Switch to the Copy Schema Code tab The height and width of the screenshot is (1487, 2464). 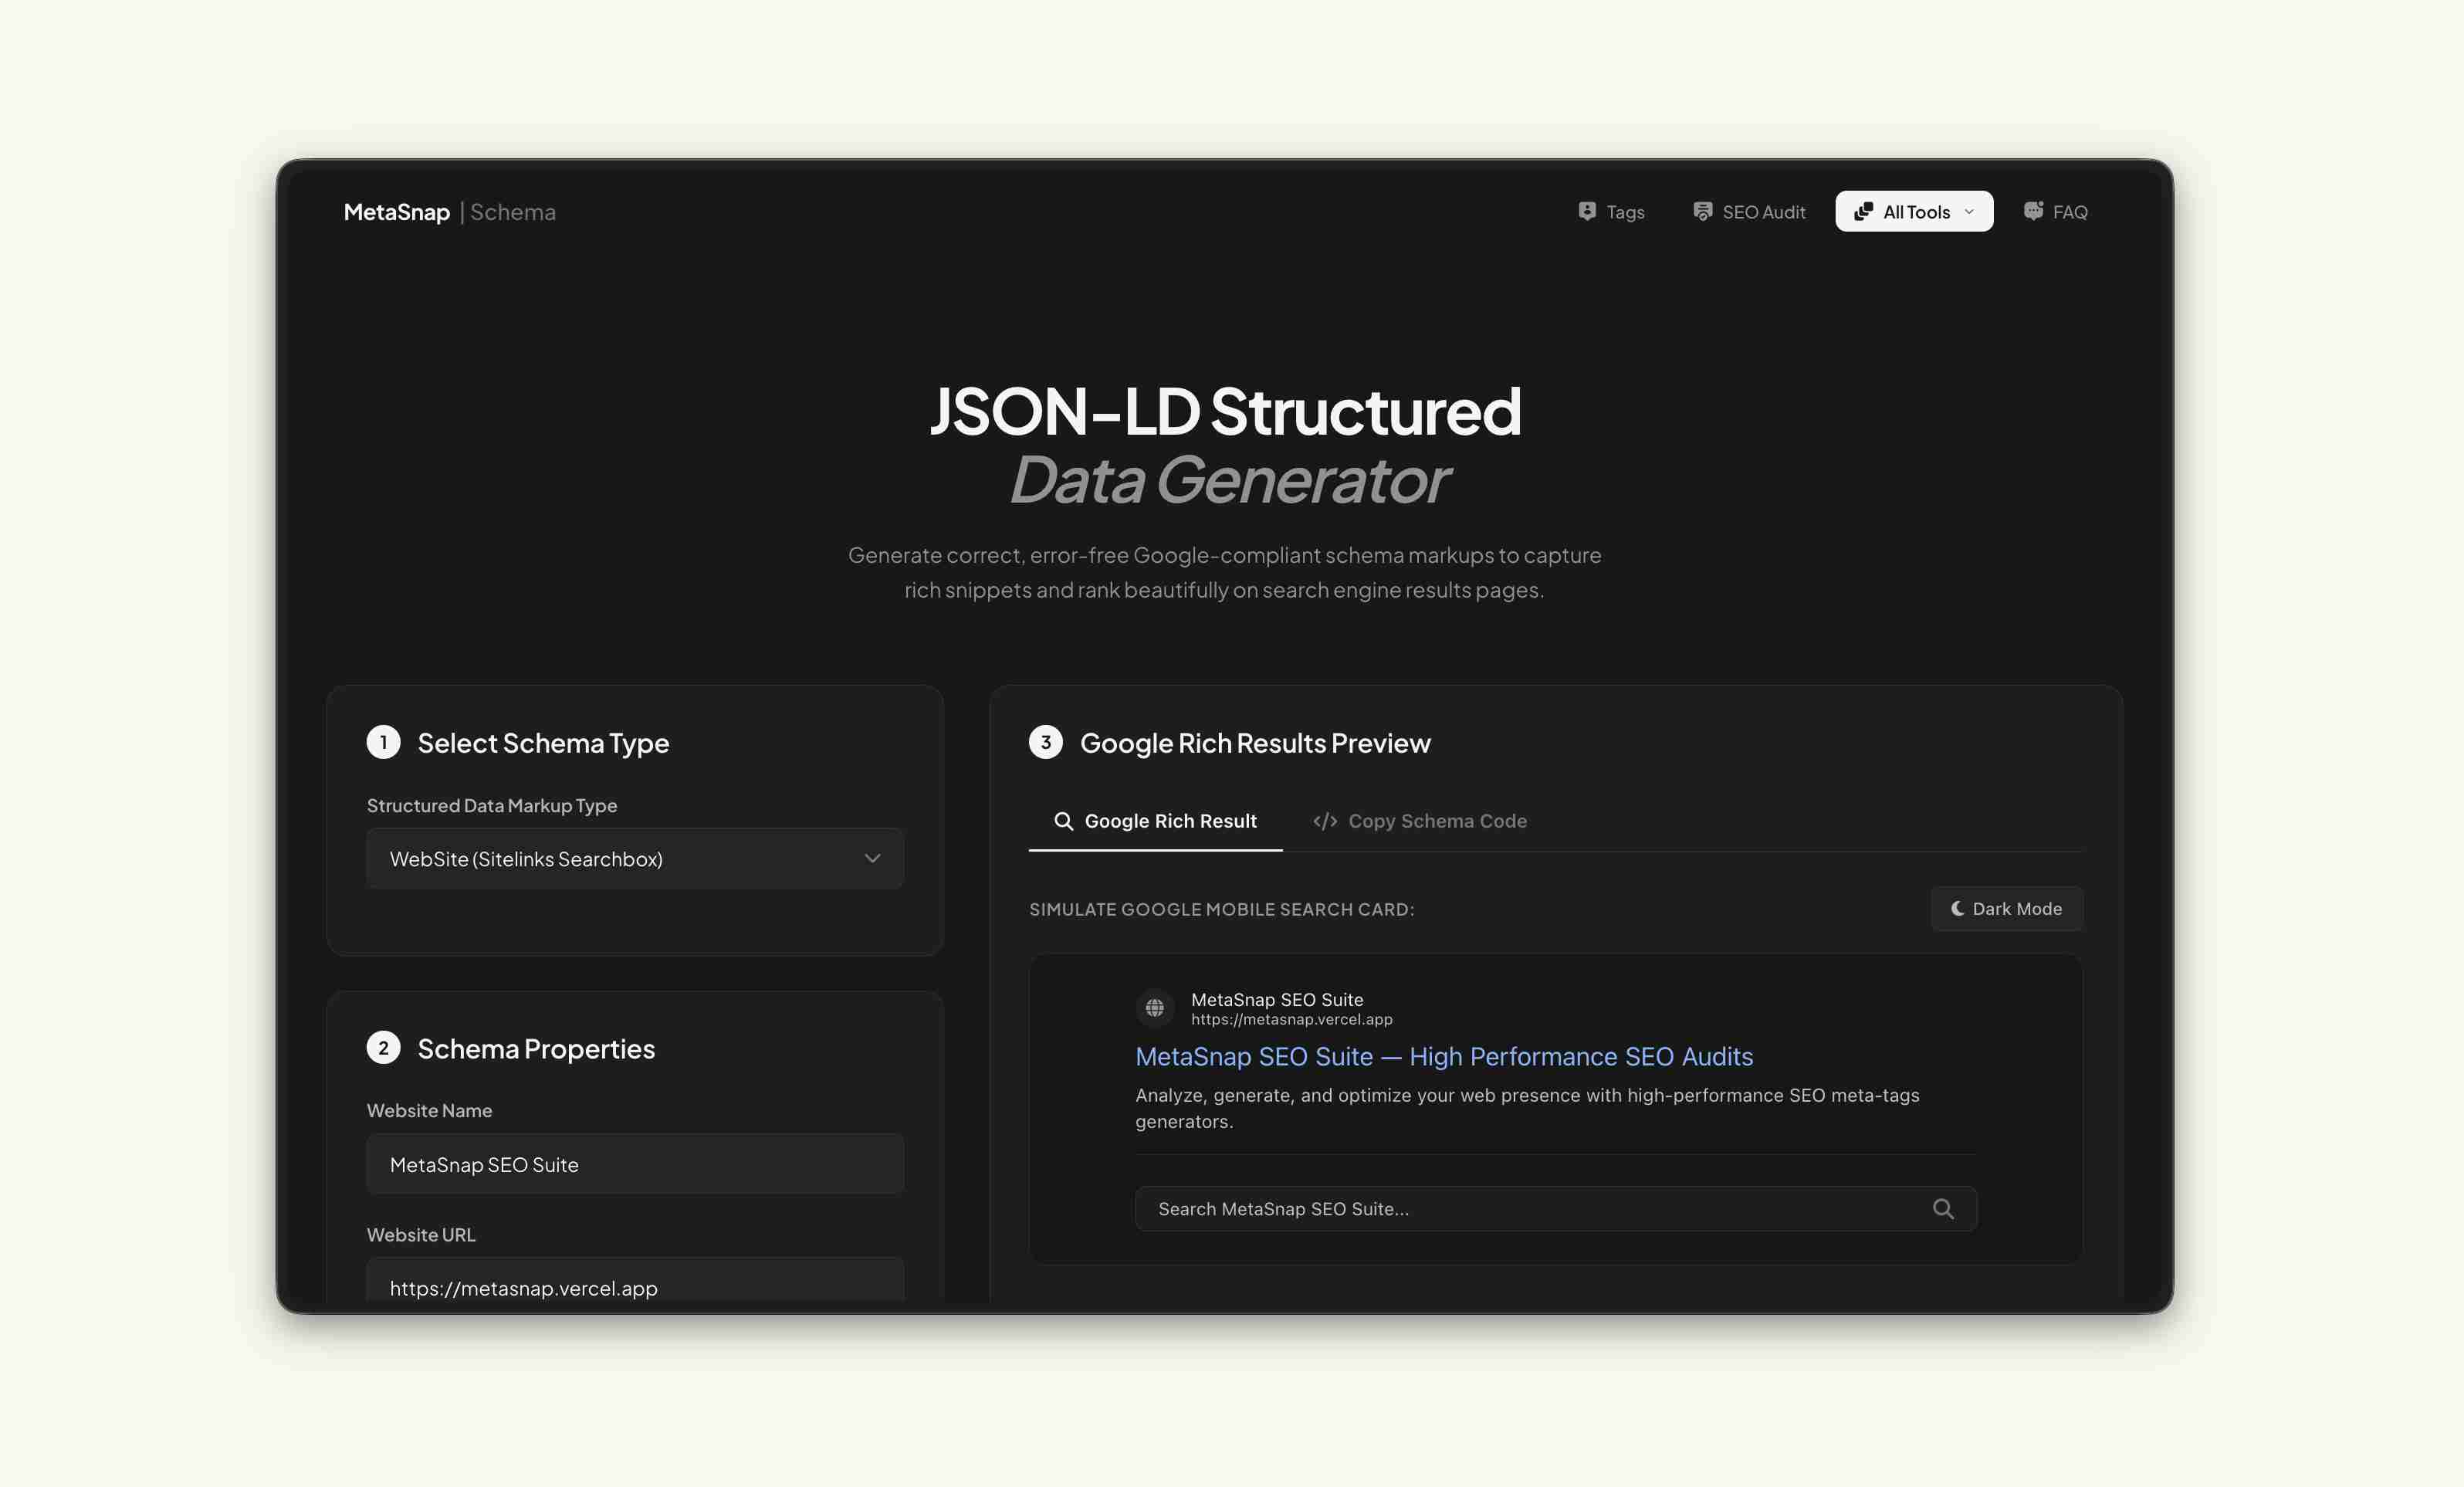1419,821
